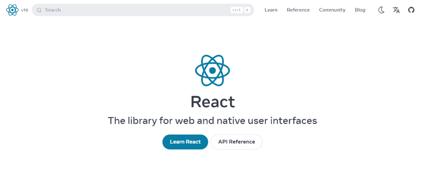The width and height of the screenshot is (425, 189).
Task: Click the Ctrl shortcut key badge
Action: click(237, 10)
